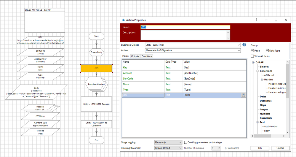The image size is (296, 157).
Task: Select the End stage on the flowchart
Action: click(x=96, y=140)
